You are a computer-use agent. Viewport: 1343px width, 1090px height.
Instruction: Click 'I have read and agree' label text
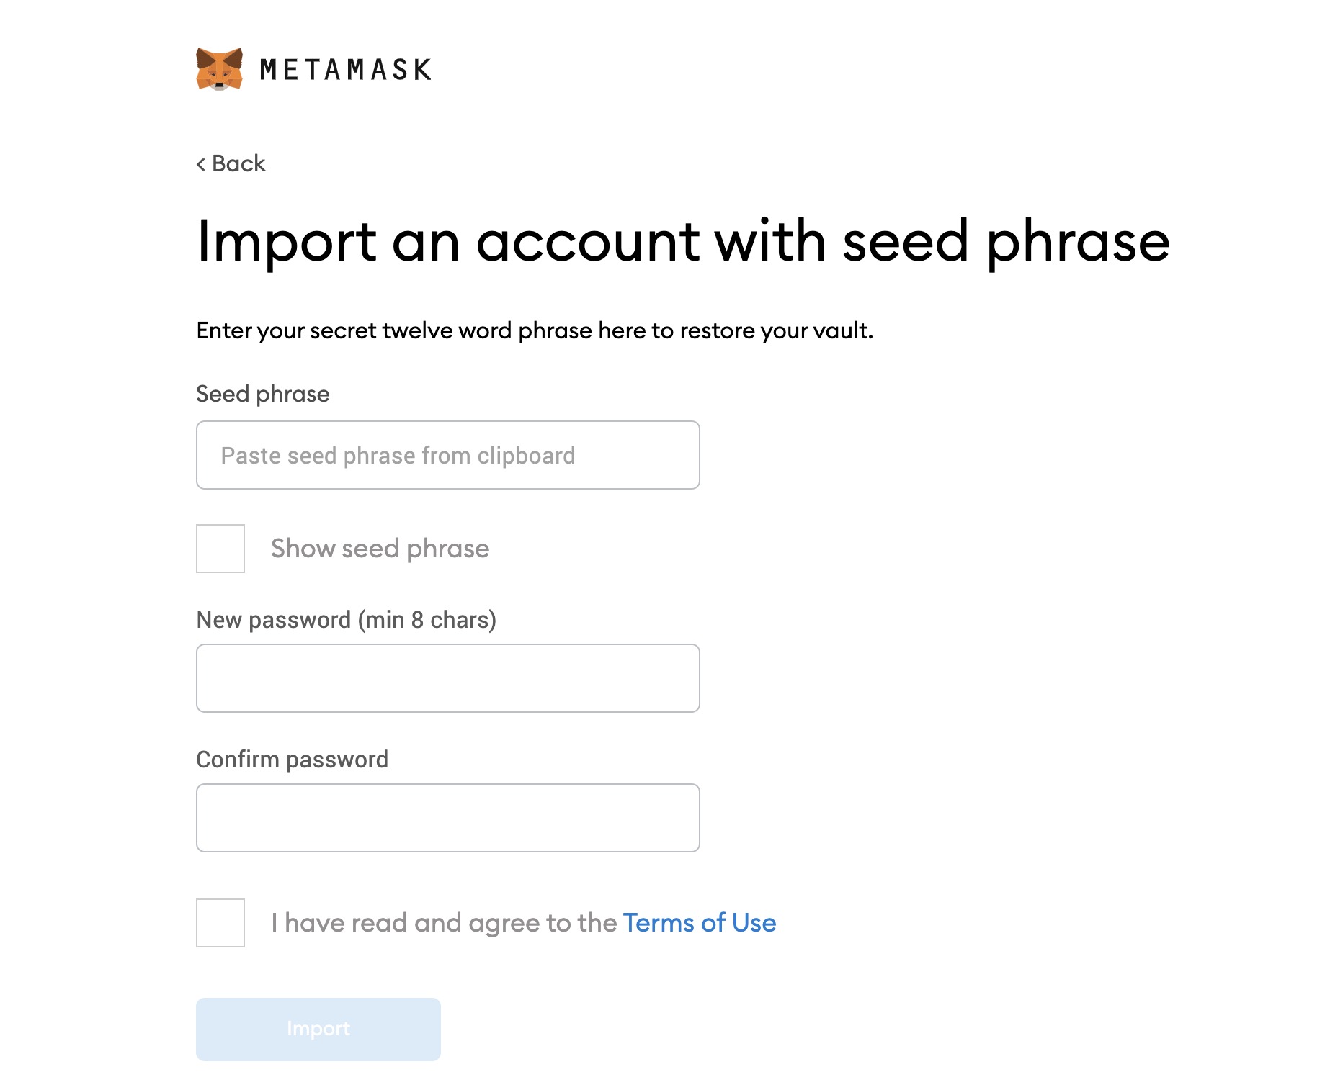[x=443, y=923]
